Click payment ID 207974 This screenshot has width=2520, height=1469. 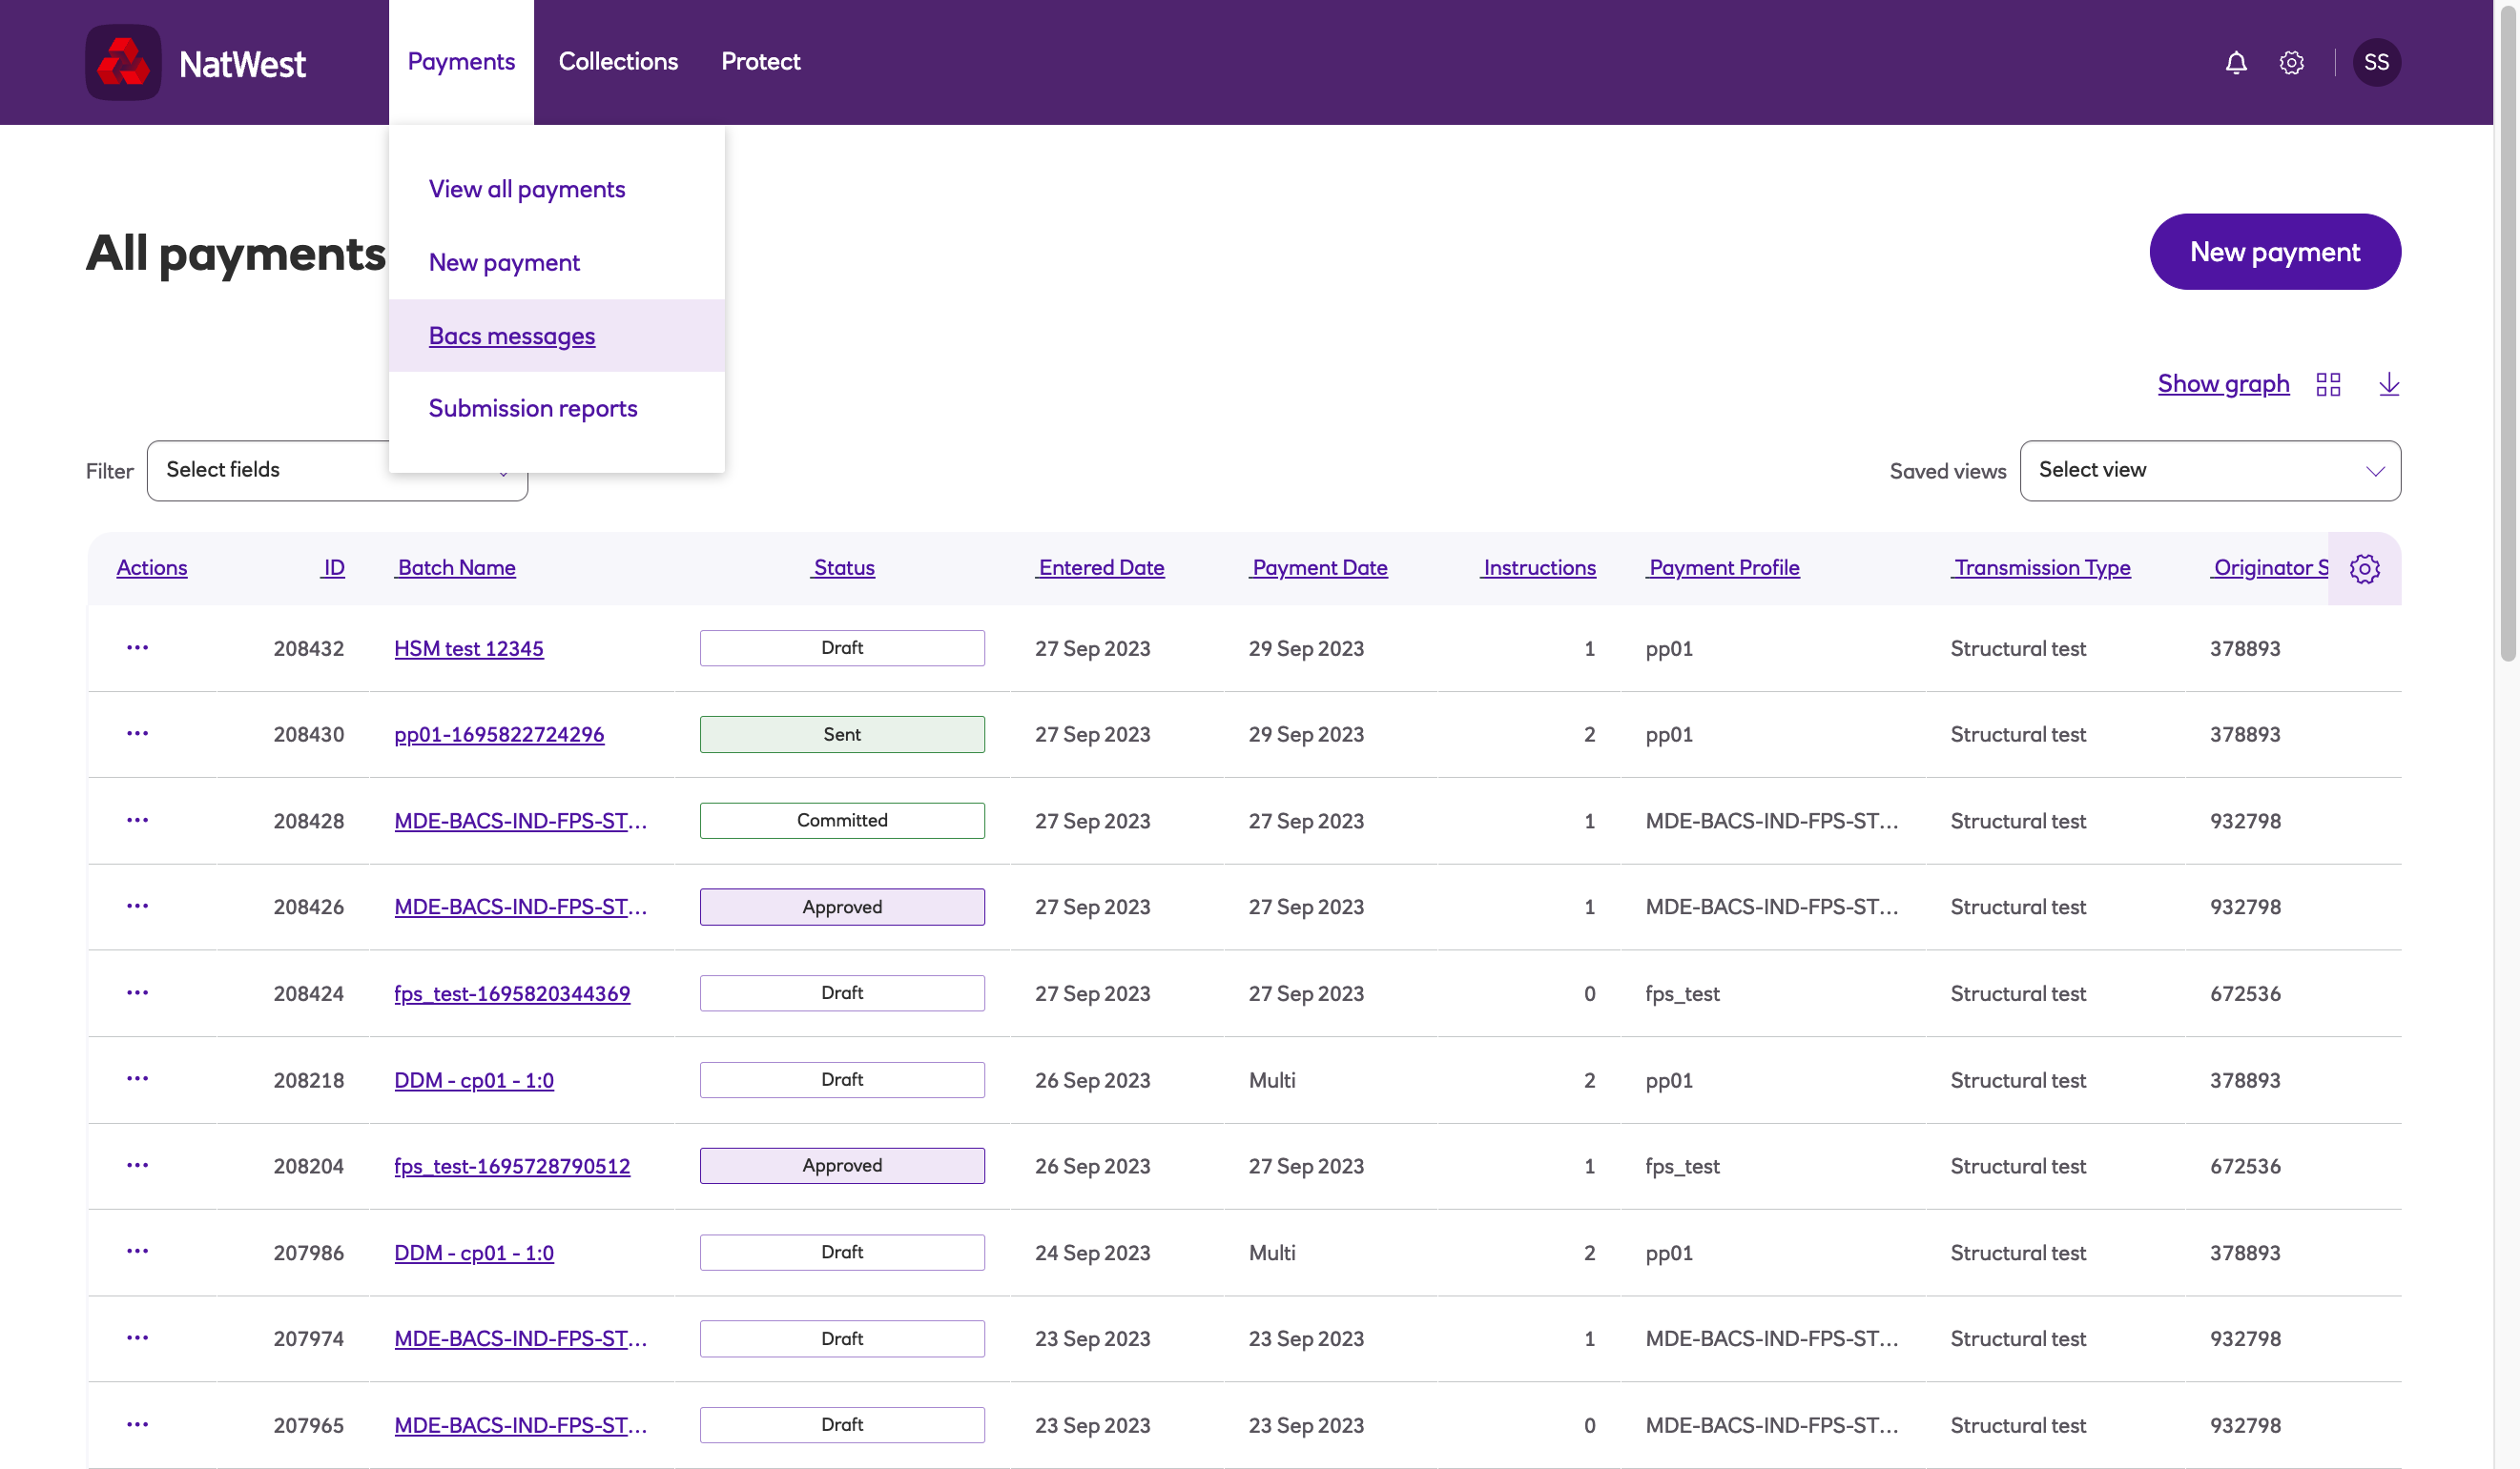(309, 1339)
